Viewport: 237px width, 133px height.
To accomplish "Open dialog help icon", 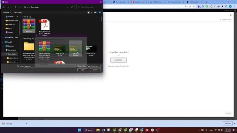I will (x=100, y=12).
